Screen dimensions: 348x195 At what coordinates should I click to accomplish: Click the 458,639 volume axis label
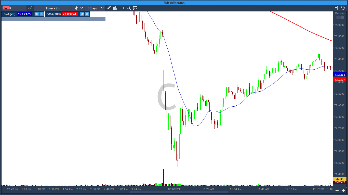coord(340,182)
